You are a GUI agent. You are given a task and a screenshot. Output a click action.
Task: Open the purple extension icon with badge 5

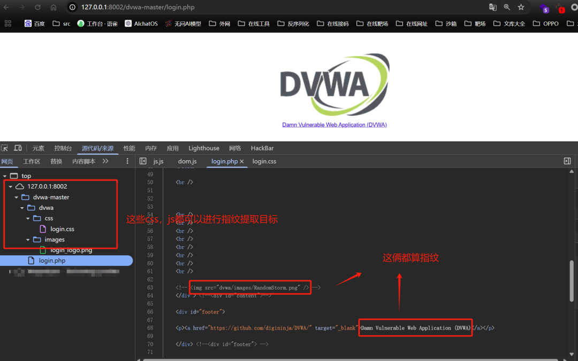point(544,7)
